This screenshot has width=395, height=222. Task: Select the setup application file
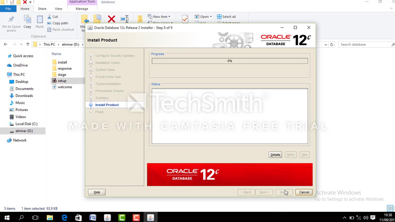62,81
